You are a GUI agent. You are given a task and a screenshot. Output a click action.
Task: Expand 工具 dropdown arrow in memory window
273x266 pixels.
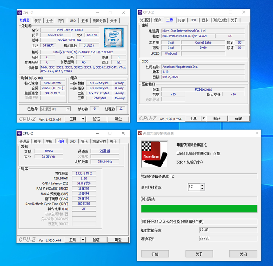[83, 240]
